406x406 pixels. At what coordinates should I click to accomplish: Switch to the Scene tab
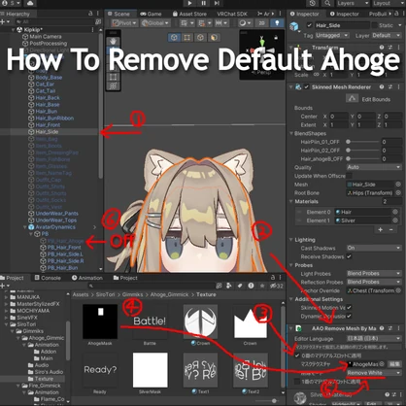(118, 14)
